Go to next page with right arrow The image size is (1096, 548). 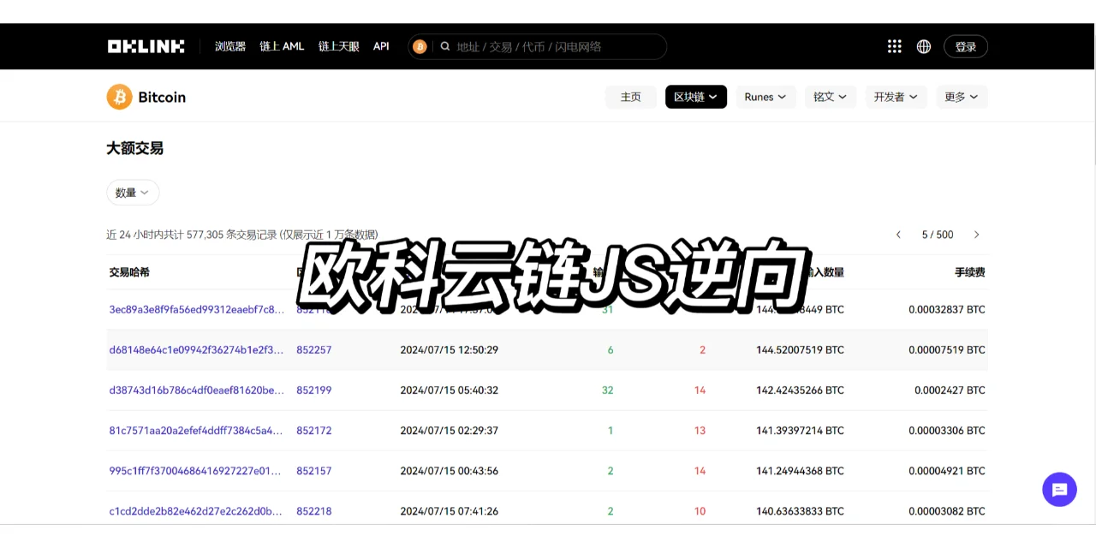[977, 234]
